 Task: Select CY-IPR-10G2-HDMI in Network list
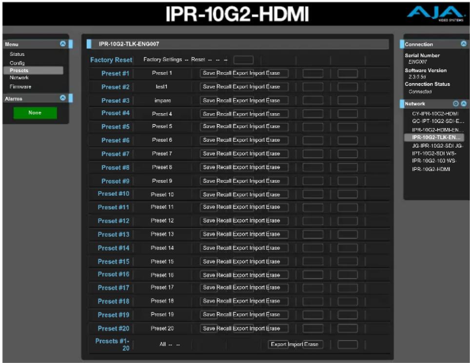(x=435, y=114)
